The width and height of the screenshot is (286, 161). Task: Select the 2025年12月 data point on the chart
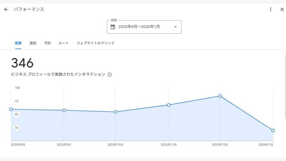pyautogui.click(x=221, y=96)
